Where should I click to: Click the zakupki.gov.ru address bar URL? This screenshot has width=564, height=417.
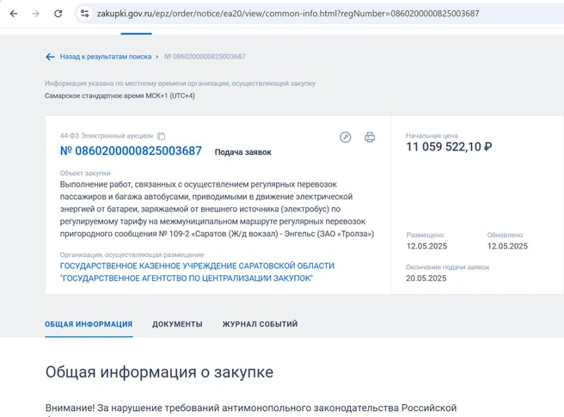288,14
